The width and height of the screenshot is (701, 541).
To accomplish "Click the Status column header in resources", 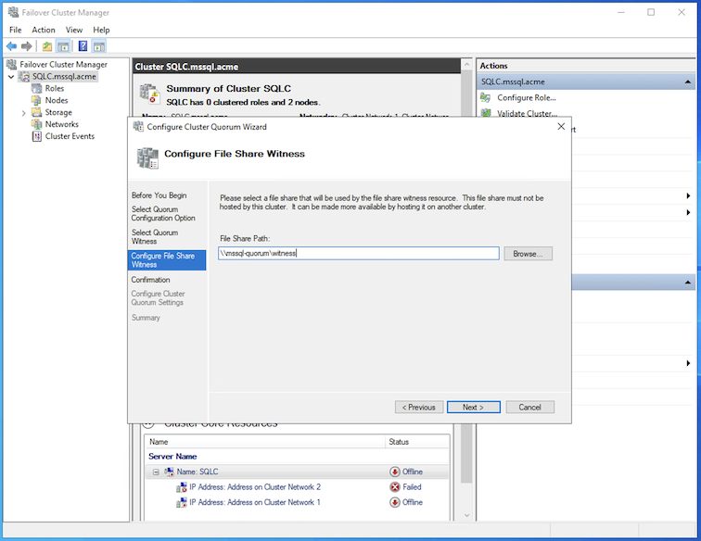I will (x=417, y=442).
